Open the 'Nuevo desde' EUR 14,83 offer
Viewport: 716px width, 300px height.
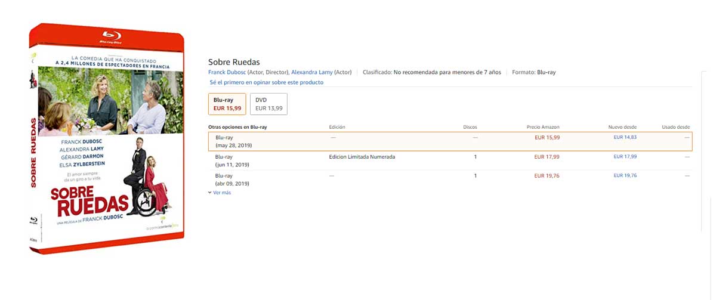625,137
